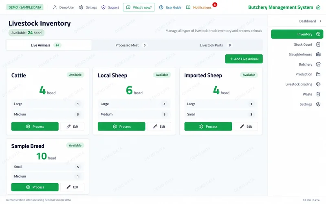Open the Processed Meat tab

point(131,45)
